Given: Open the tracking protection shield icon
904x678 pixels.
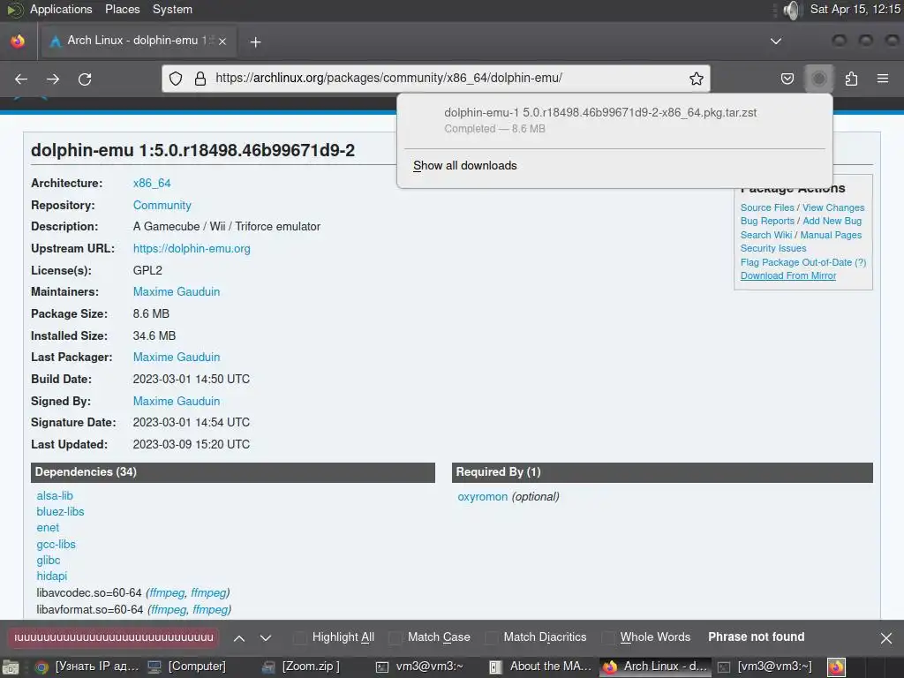Looking at the screenshot, I should 176,79.
